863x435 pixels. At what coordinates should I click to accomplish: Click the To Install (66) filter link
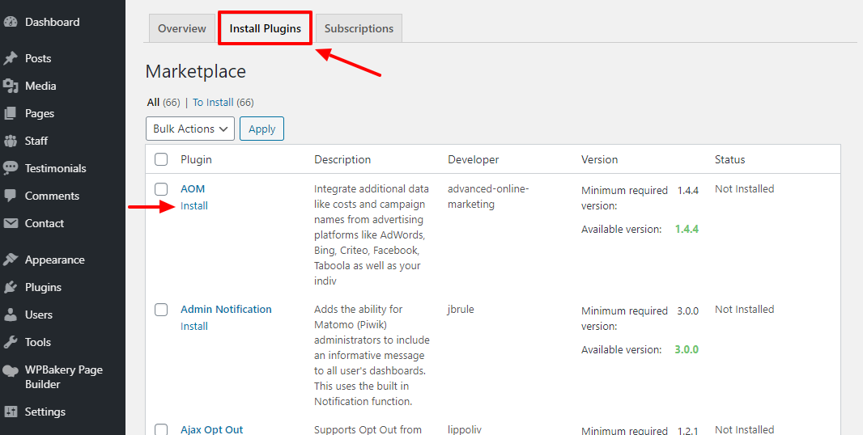223,103
